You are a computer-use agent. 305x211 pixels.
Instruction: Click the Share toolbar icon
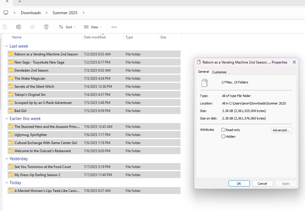(x=32, y=27)
